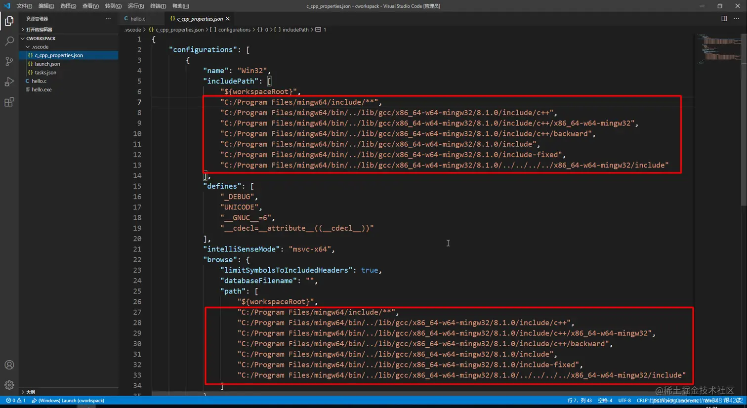Click the "defines" key on line 15
Image resolution: width=747 pixels, height=408 pixels.
click(x=222, y=186)
